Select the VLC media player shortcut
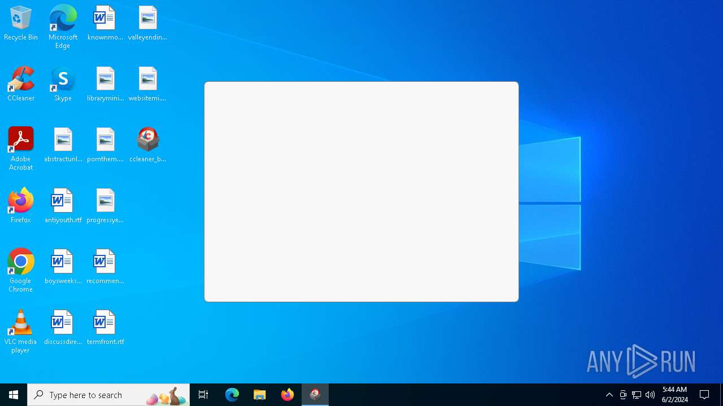This screenshot has height=406, width=723. coord(21,332)
